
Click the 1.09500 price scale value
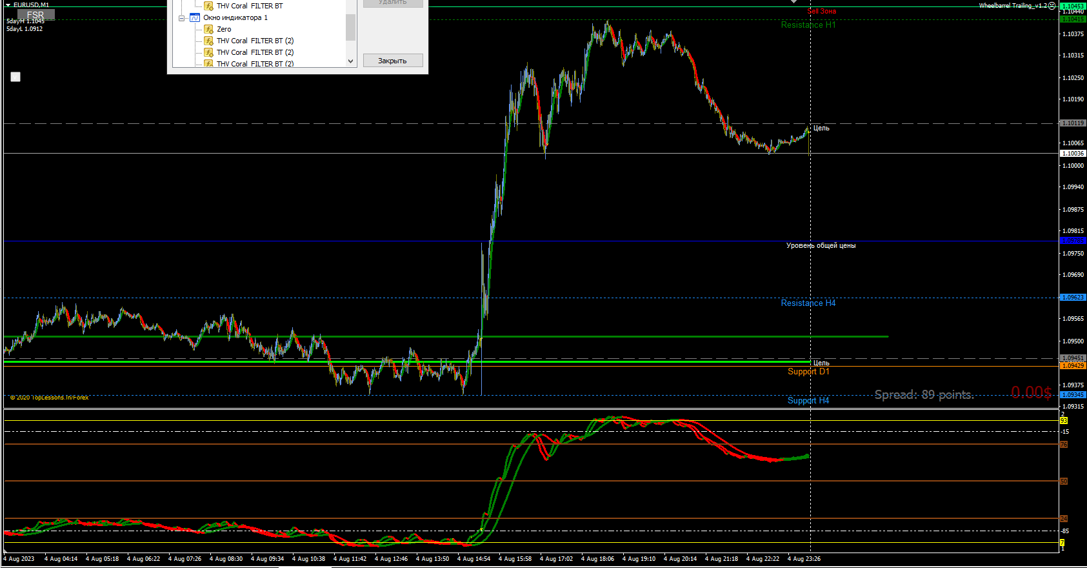[1073, 341]
